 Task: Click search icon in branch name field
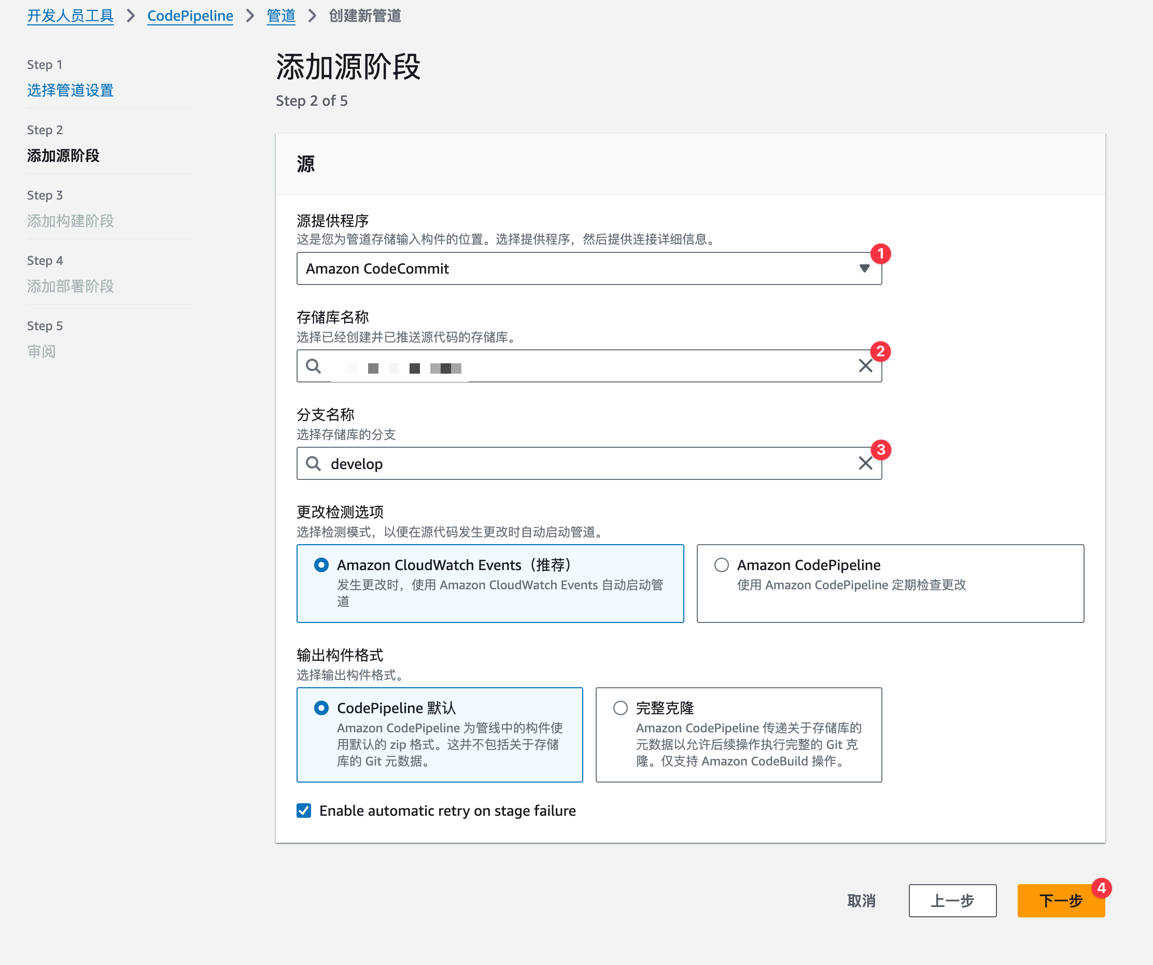tap(313, 463)
